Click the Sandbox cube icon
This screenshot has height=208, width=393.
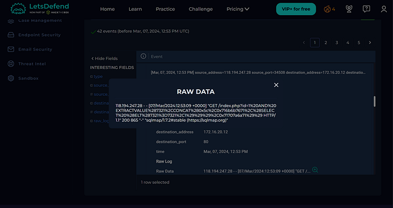tap(11, 78)
